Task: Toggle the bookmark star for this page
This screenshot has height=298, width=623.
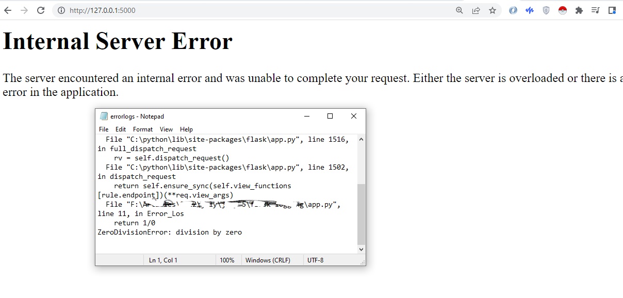Action: [x=493, y=10]
